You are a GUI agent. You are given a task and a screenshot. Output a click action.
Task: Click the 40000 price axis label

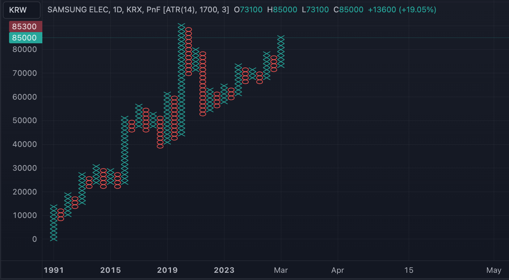pos(25,144)
